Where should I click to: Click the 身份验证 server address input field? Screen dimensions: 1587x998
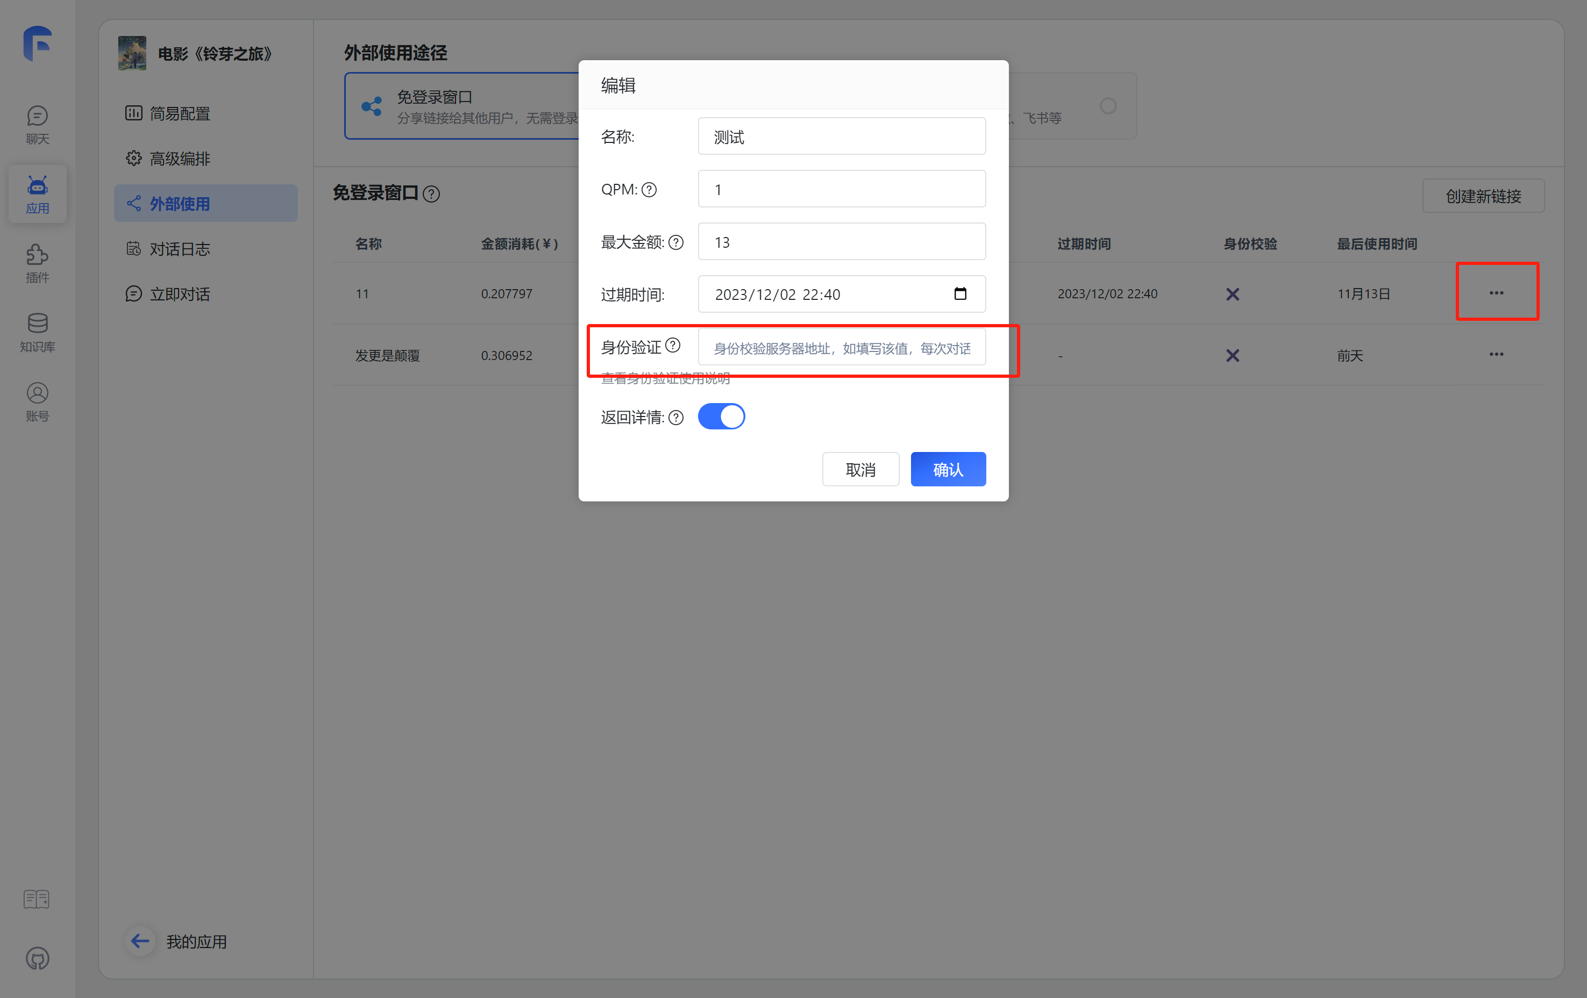(x=842, y=348)
